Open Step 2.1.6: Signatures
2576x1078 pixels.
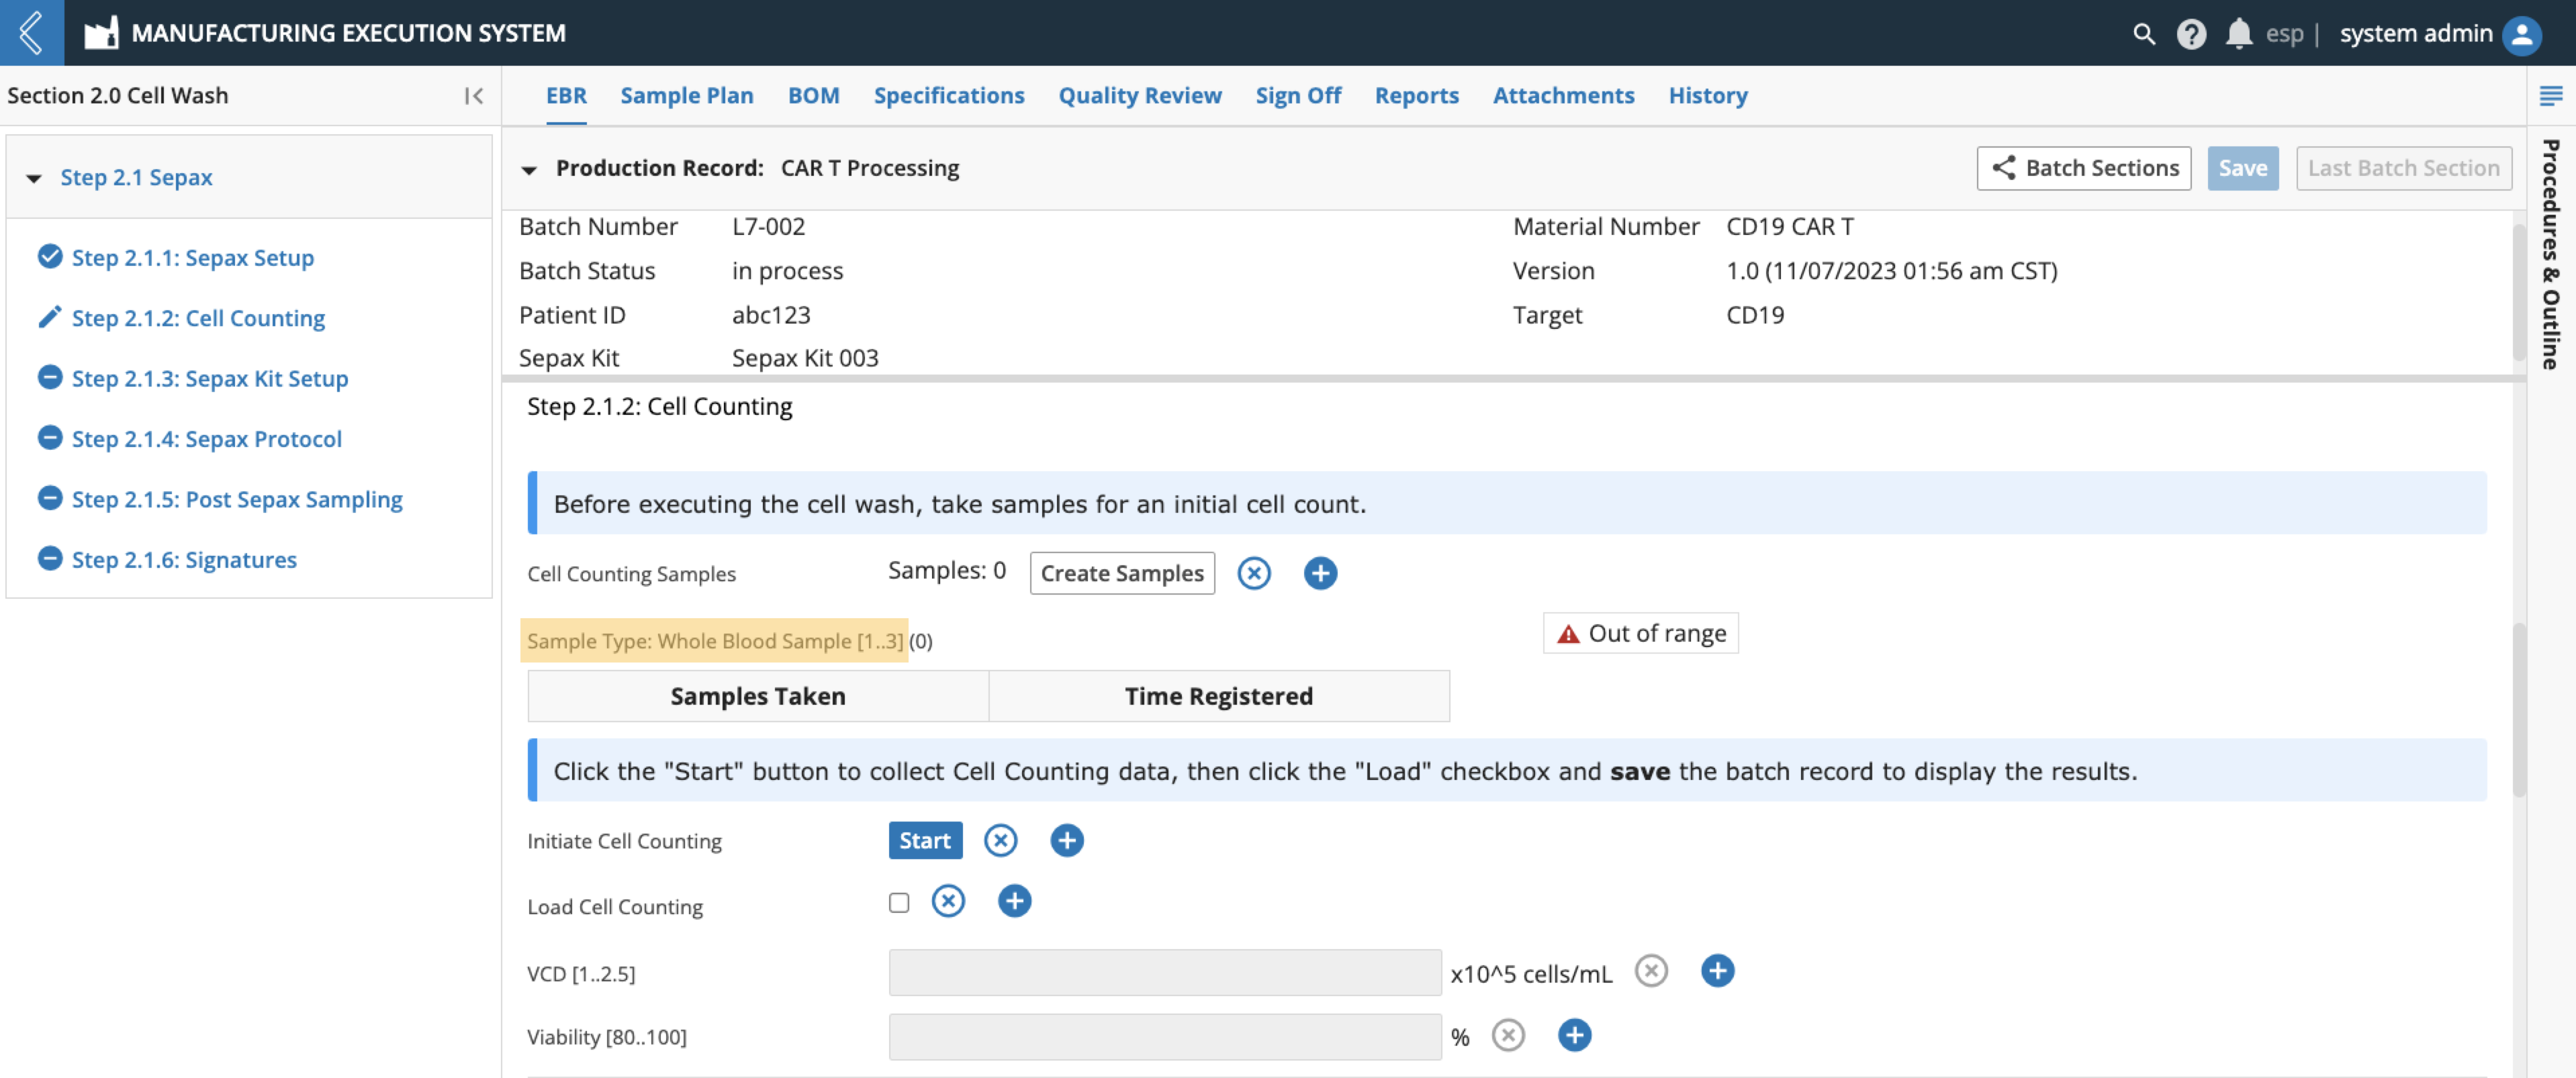click(184, 559)
